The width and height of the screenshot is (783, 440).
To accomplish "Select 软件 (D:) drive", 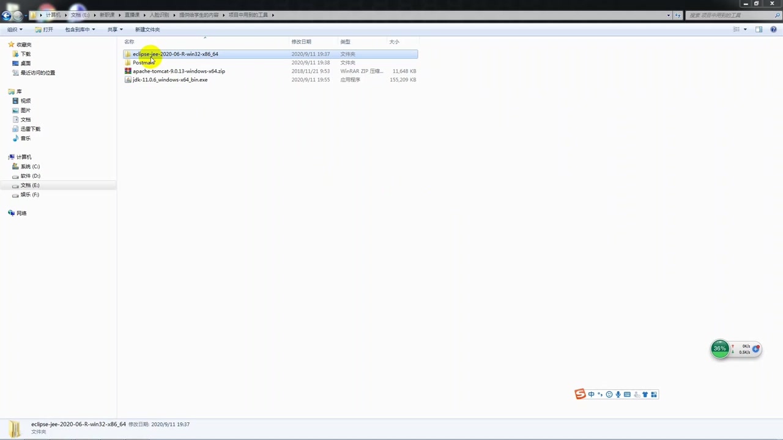I will tap(31, 176).
